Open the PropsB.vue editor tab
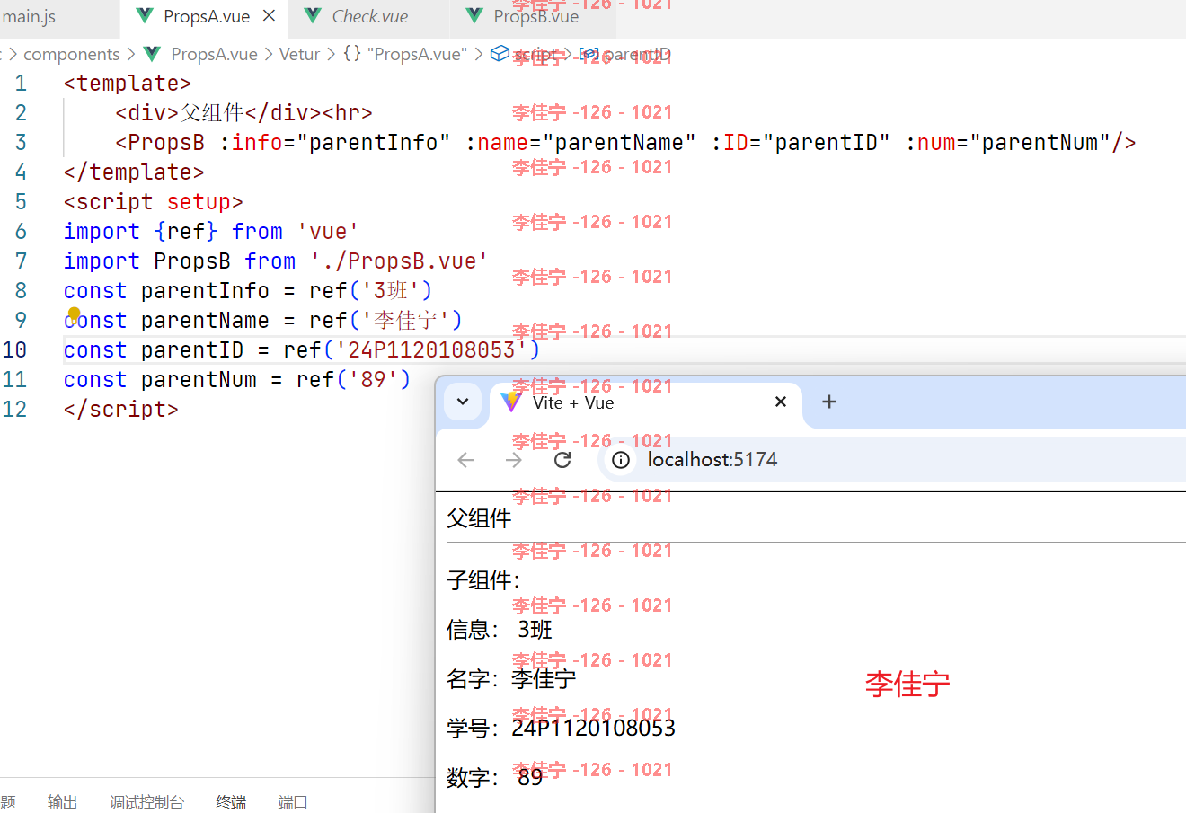The height and width of the screenshot is (813, 1186). [x=535, y=16]
